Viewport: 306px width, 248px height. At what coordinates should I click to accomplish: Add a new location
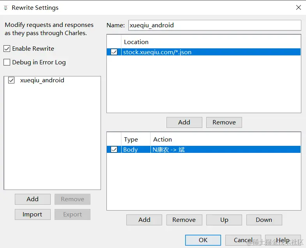coord(184,122)
